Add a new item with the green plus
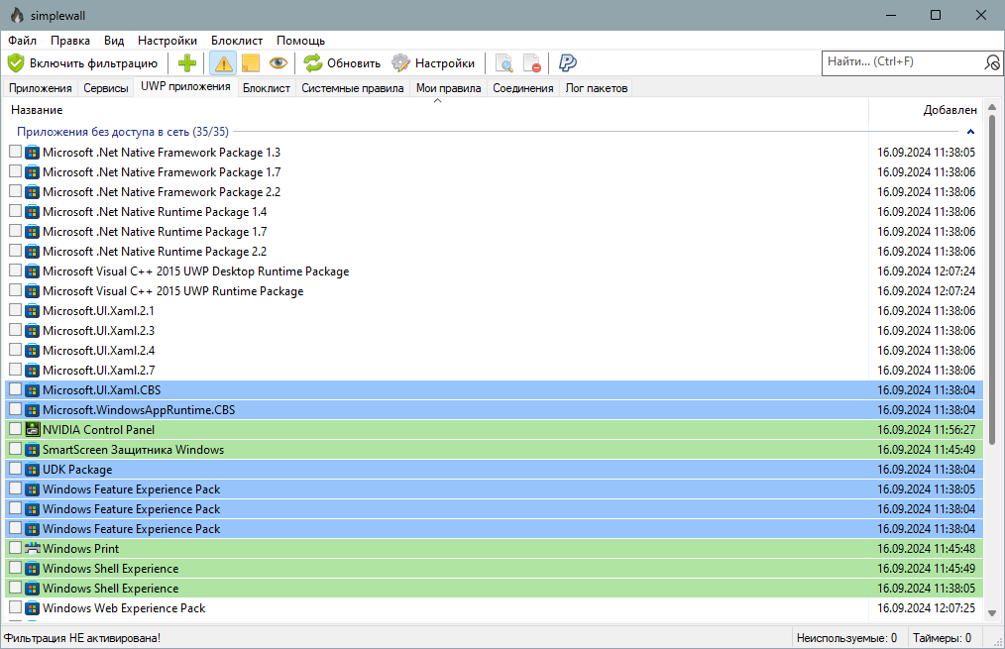This screenshot has height=649, width=1005. (x=187, y=62)
